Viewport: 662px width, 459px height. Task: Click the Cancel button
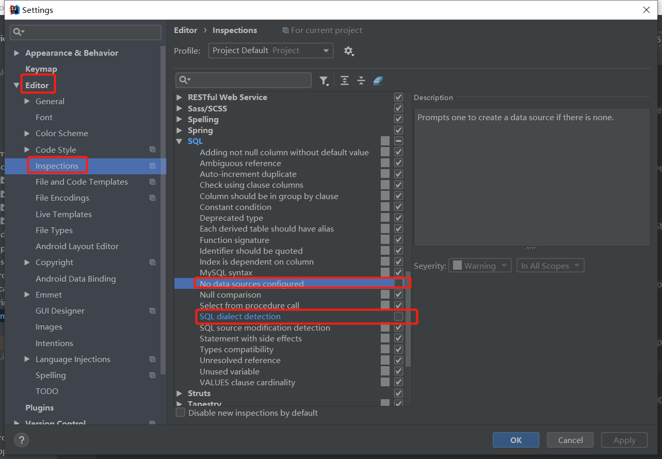[x=571, y=440]
